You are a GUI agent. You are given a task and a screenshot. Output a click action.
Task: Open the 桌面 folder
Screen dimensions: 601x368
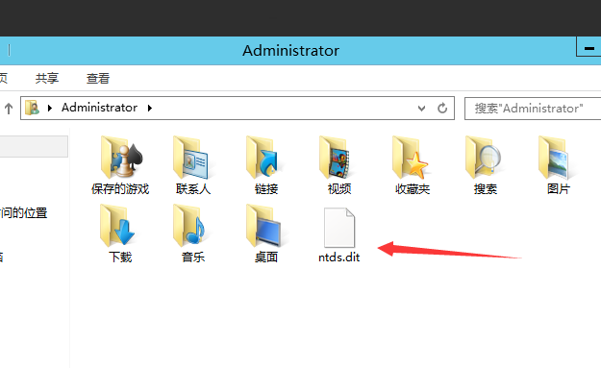point(266,233)
